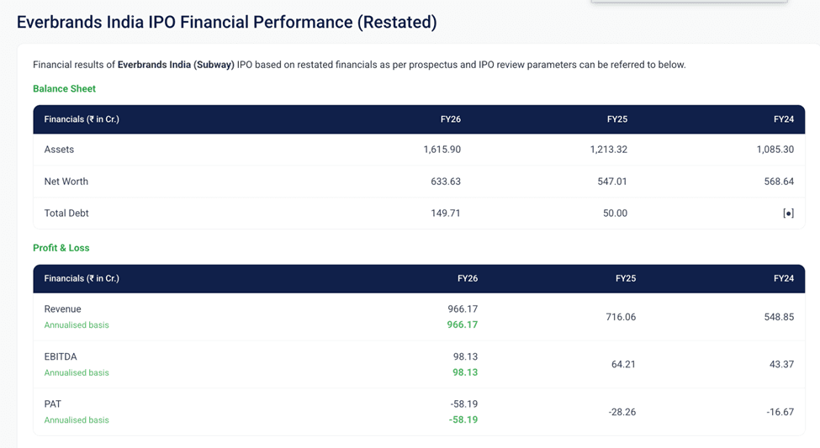Select green annualised EBITDA value 98.13
This screenshot has height=448, width=820.
coord(465,372)
